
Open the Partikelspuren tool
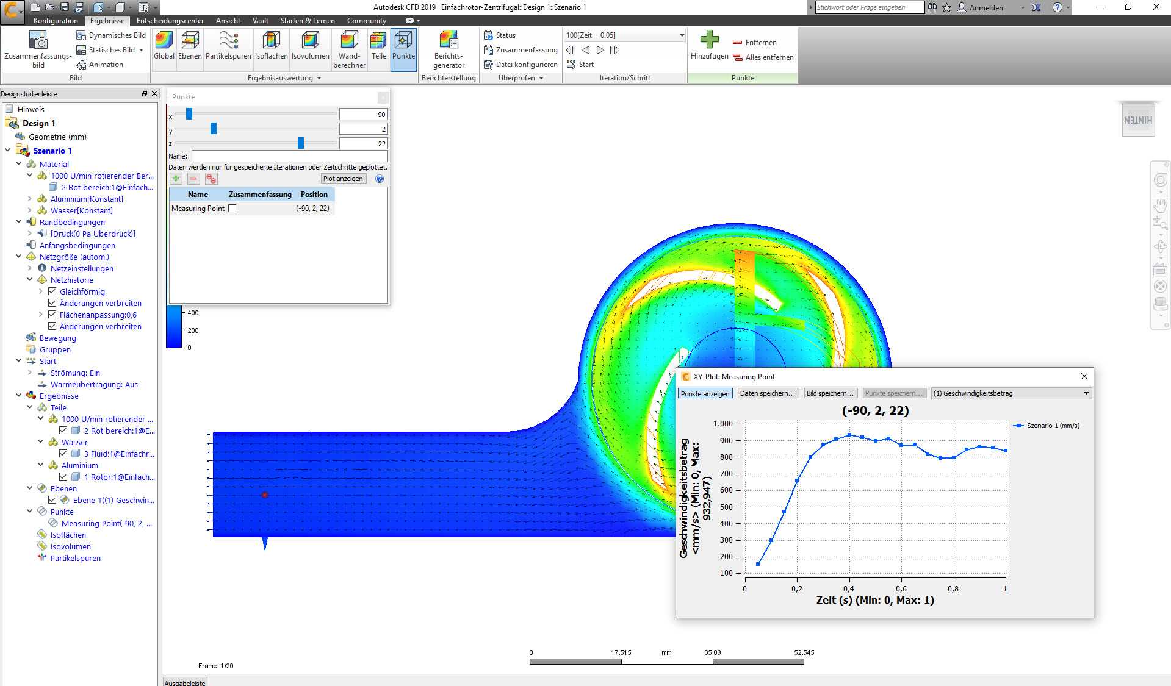pyautogui.click(x=228, y=49)
